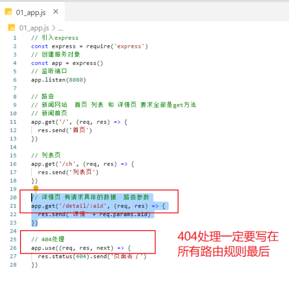Viewport: 289px width, 282px height.
Task: Click app.get('/detail/:aid') on line 21
Action: [x=98, y=206]
